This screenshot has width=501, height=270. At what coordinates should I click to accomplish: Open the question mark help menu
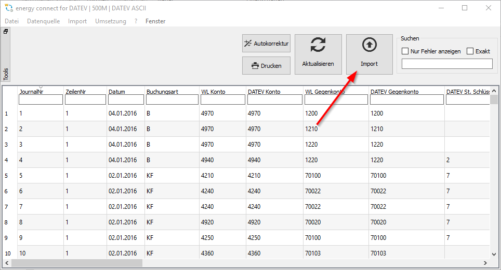(x=136, y=21)
